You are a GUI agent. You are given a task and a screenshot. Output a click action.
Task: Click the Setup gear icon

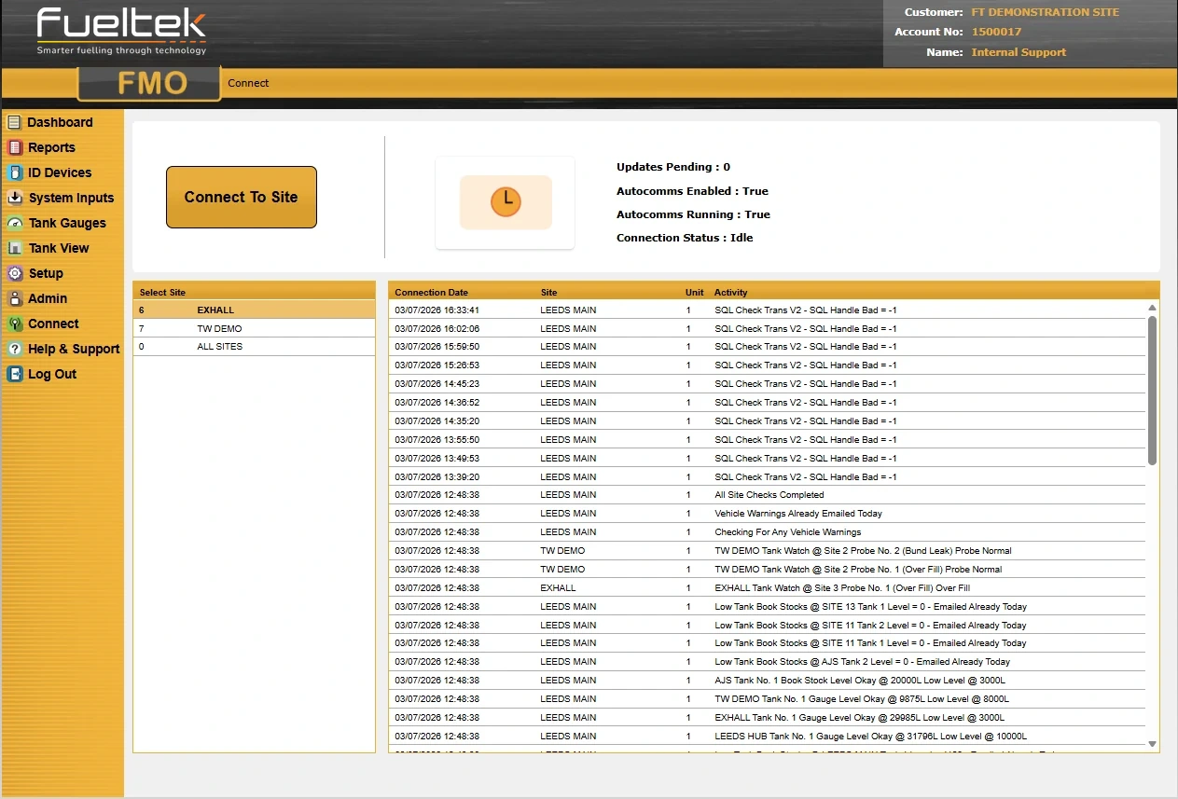pos(14,273)
